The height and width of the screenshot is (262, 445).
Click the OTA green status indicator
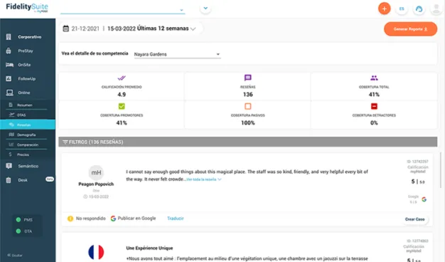point(18,231)
